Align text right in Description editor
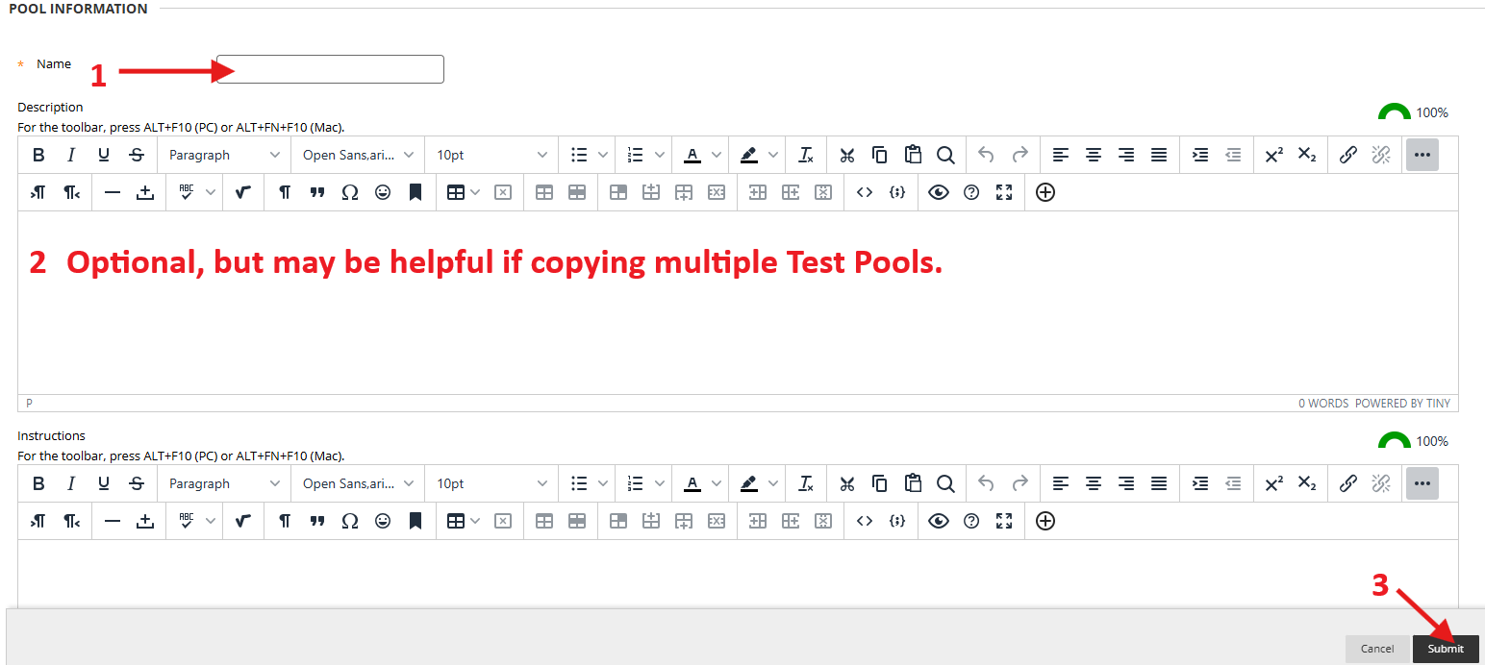 point(1126,155)
